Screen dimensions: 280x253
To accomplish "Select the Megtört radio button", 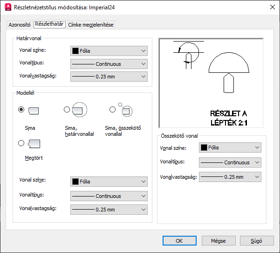I will click(x=21, y=143).
